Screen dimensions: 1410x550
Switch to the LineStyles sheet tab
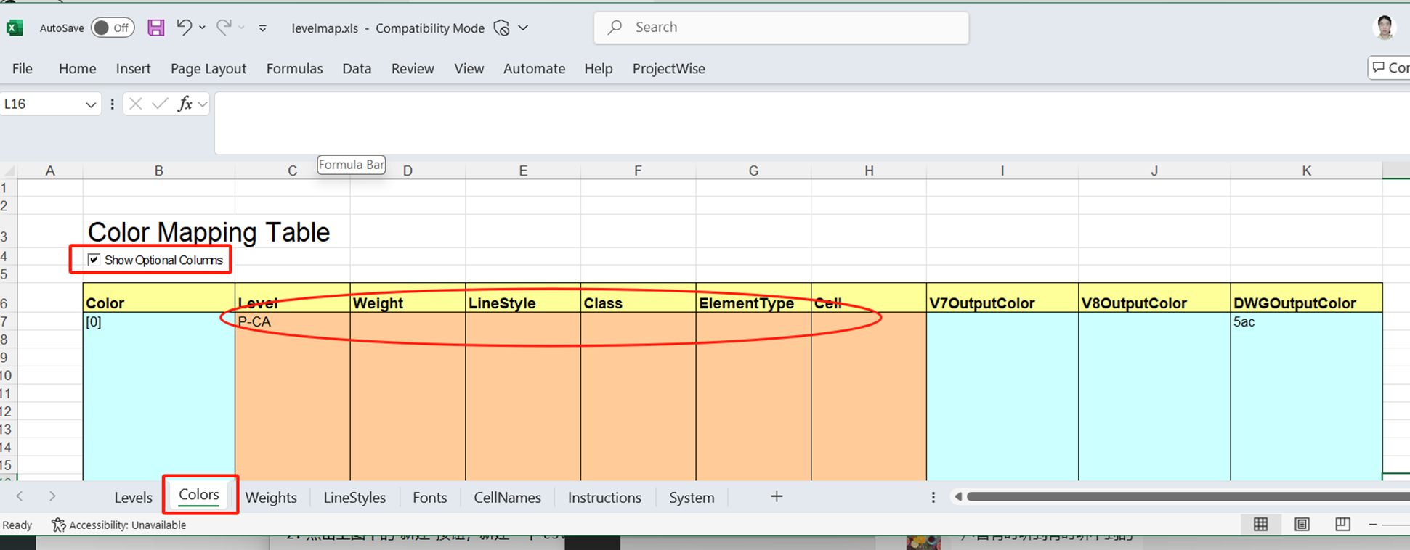point(354,497)
